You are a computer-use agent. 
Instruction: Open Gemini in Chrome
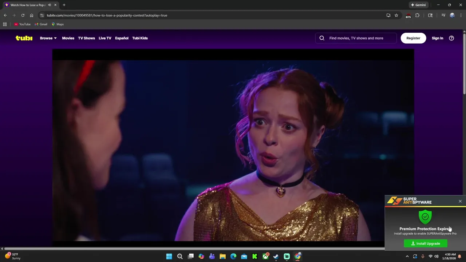[x=418, y=5]
